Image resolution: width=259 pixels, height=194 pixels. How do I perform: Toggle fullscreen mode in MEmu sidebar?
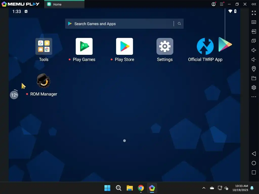[x=254, y=13]
